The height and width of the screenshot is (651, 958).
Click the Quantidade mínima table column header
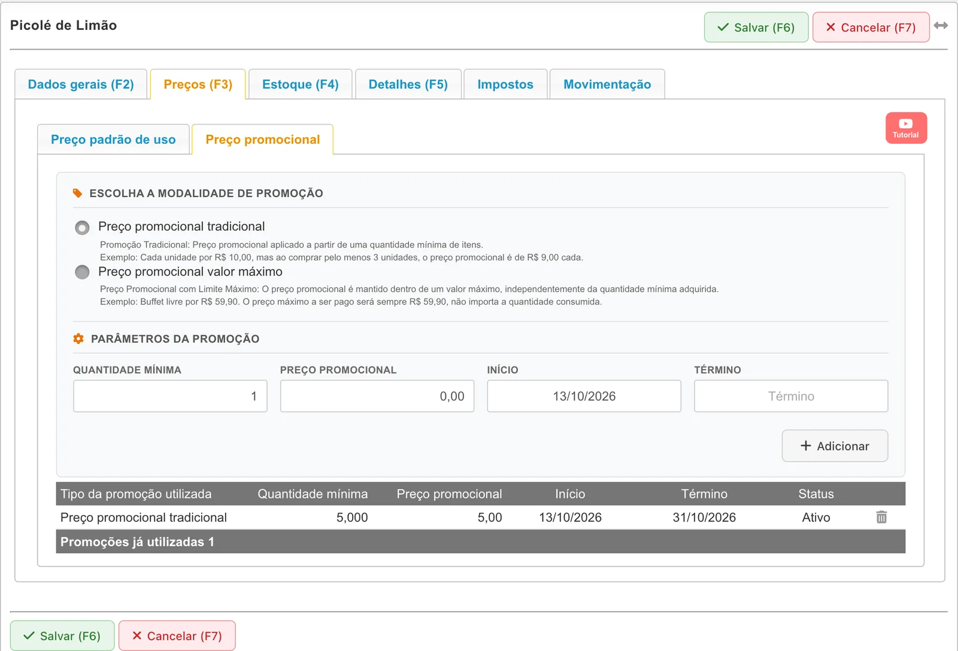coord(313,494)
